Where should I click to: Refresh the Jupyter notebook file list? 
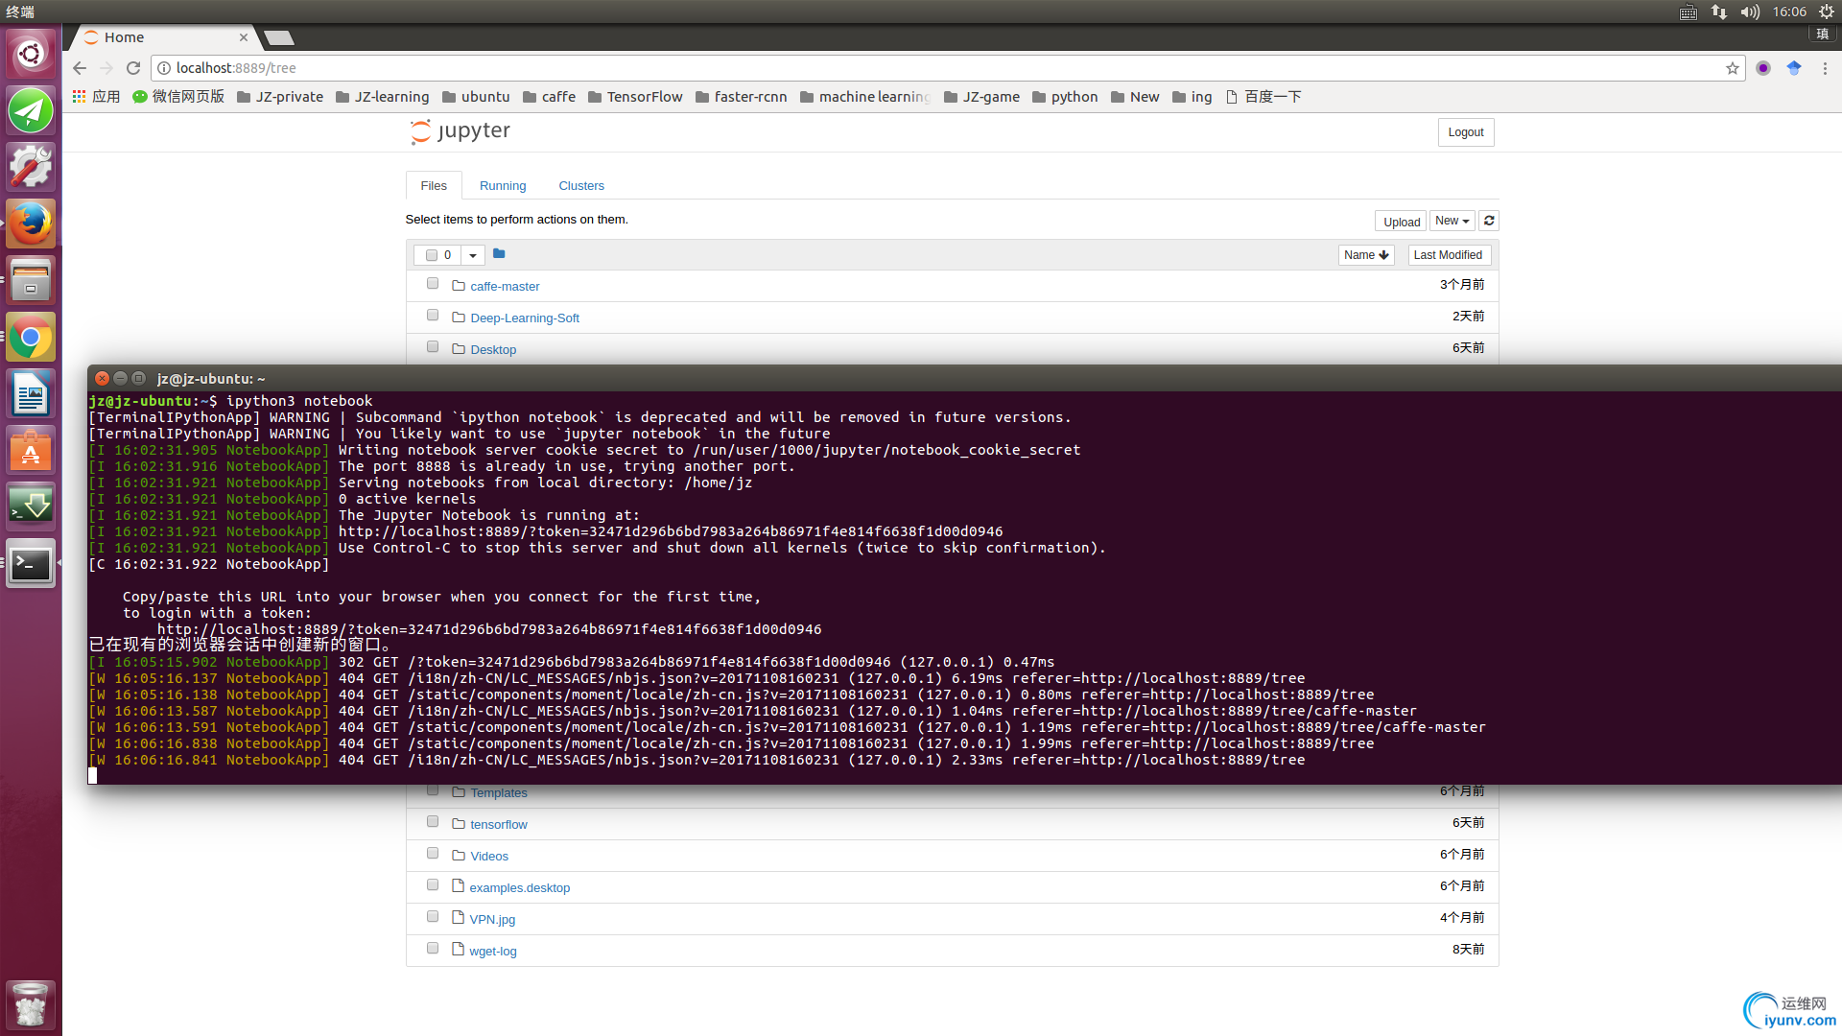pos(1489,221)
